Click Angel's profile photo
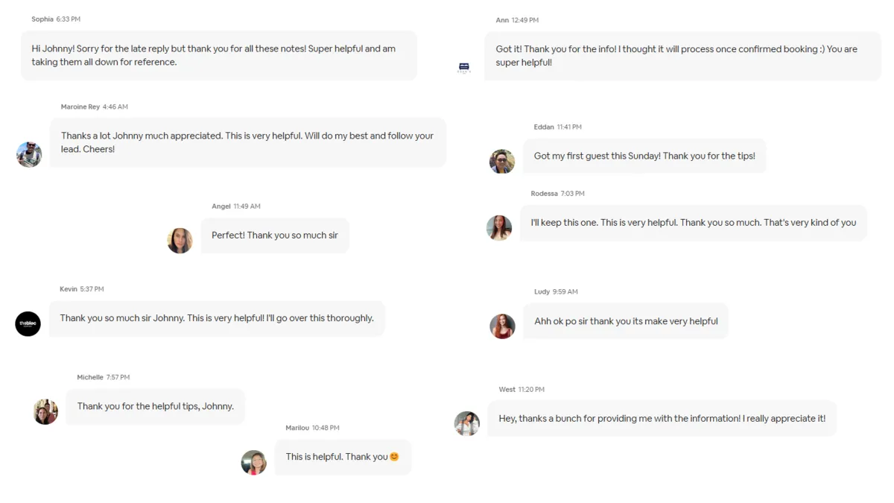The height and width of the screenshot is (503, 894). tap(180, 240)
